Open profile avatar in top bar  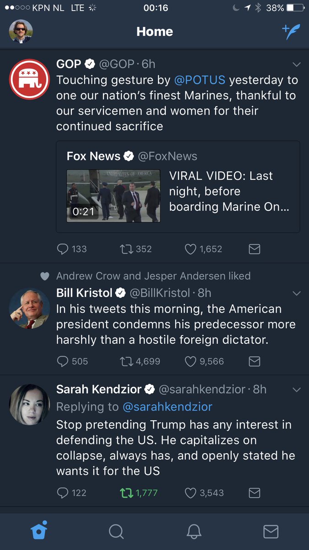tap(21, 32)
